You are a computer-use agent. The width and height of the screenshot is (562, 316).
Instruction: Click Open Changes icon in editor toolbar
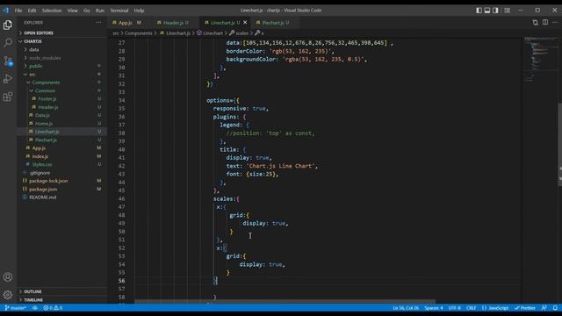tap(535, 23)
